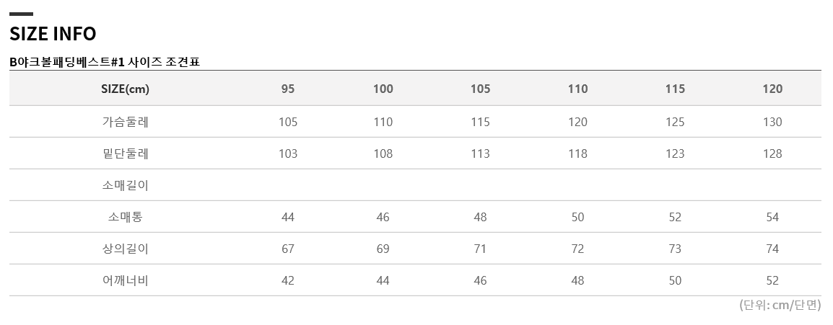Select the 120 size column header
Screen dimensions: 833x325
pos(772,89)
